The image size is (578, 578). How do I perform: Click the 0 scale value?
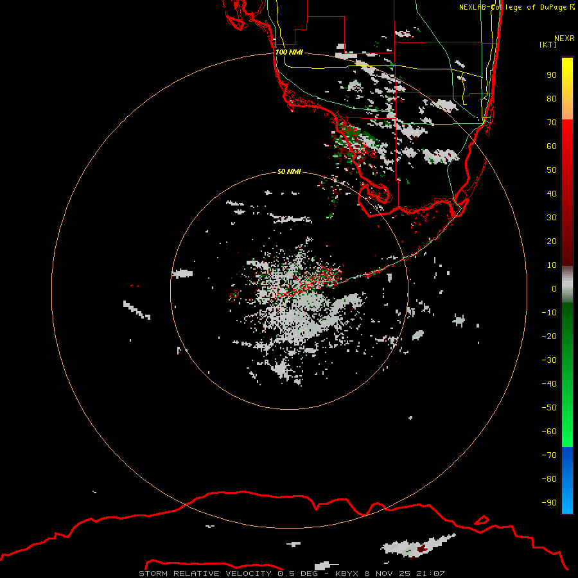pyautogui.click(x=554, y=289)
